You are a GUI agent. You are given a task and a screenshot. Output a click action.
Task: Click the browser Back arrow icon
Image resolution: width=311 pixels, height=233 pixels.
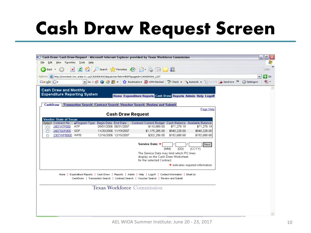pyautogui.click(x=43, y=69)
